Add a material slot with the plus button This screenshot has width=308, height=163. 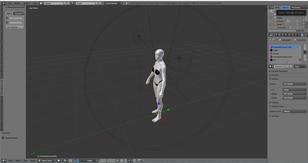point(305,45)
